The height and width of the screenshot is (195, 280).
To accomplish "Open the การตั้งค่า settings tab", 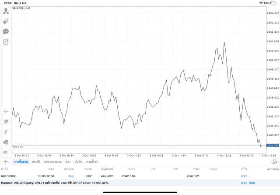I will (x=92, y=162).
